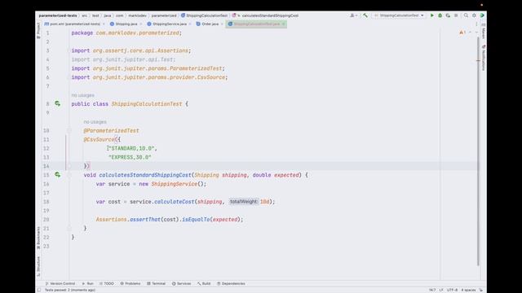Click src breadcrumb in navigation bar
522x293 pixels.
pos(85,15)
